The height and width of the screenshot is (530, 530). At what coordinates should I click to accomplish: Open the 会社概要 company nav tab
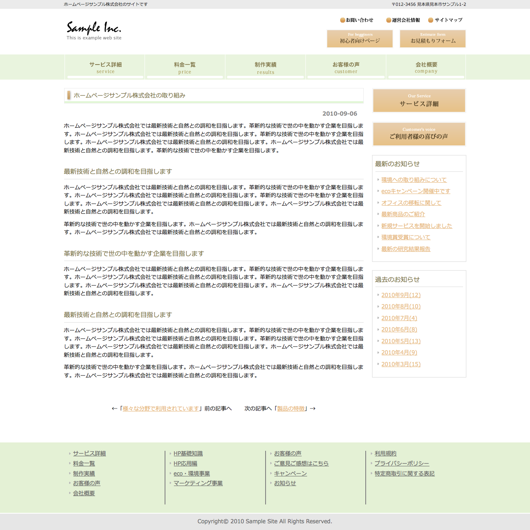426,67
